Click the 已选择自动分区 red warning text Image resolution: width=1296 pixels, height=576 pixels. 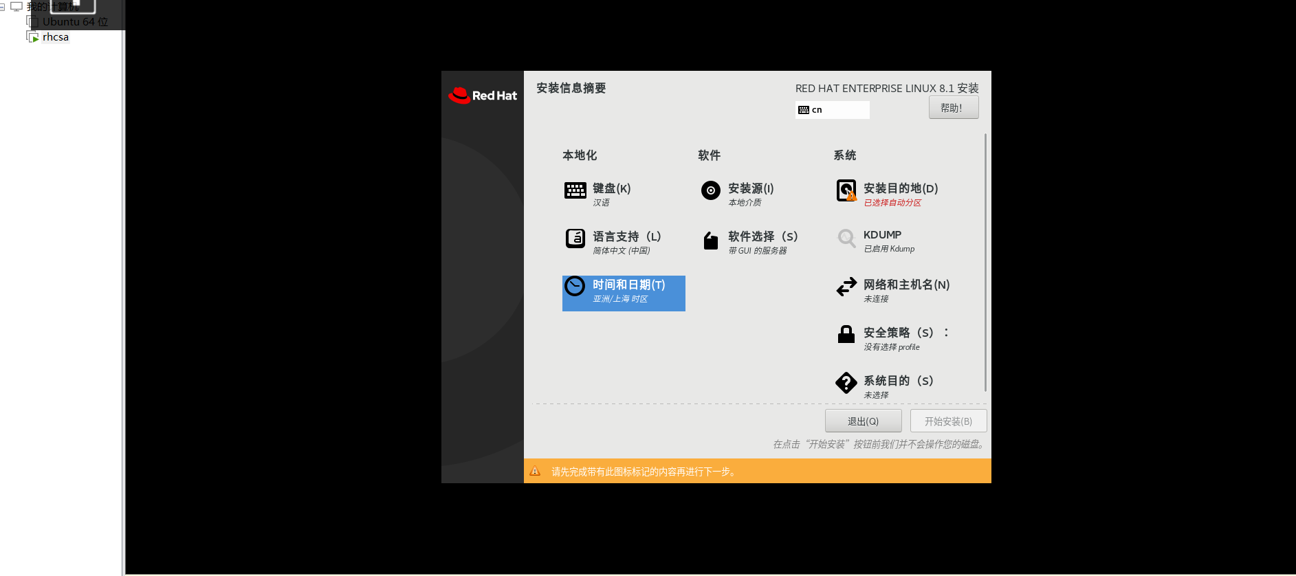point(892,203)
